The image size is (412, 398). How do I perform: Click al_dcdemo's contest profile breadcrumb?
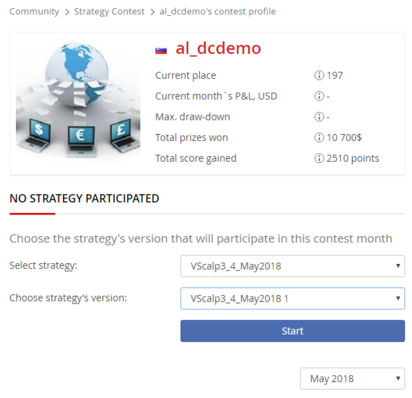point(218,12)
